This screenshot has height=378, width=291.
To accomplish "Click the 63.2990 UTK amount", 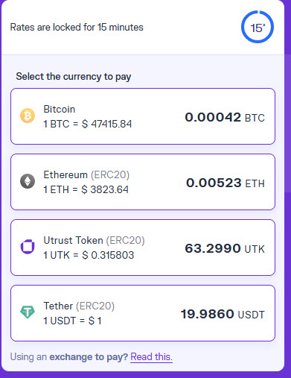I will (225, 248).
